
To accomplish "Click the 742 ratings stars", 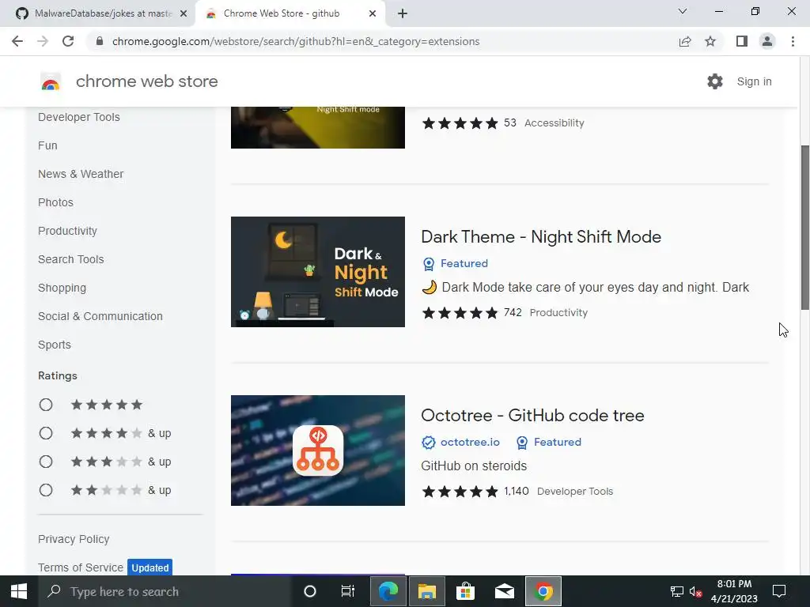I will (460, 312).
